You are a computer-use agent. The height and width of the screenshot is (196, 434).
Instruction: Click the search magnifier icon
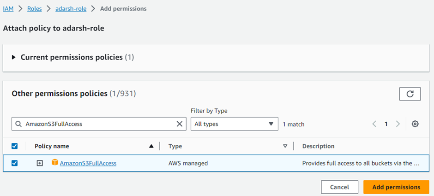tap(18, 124)
